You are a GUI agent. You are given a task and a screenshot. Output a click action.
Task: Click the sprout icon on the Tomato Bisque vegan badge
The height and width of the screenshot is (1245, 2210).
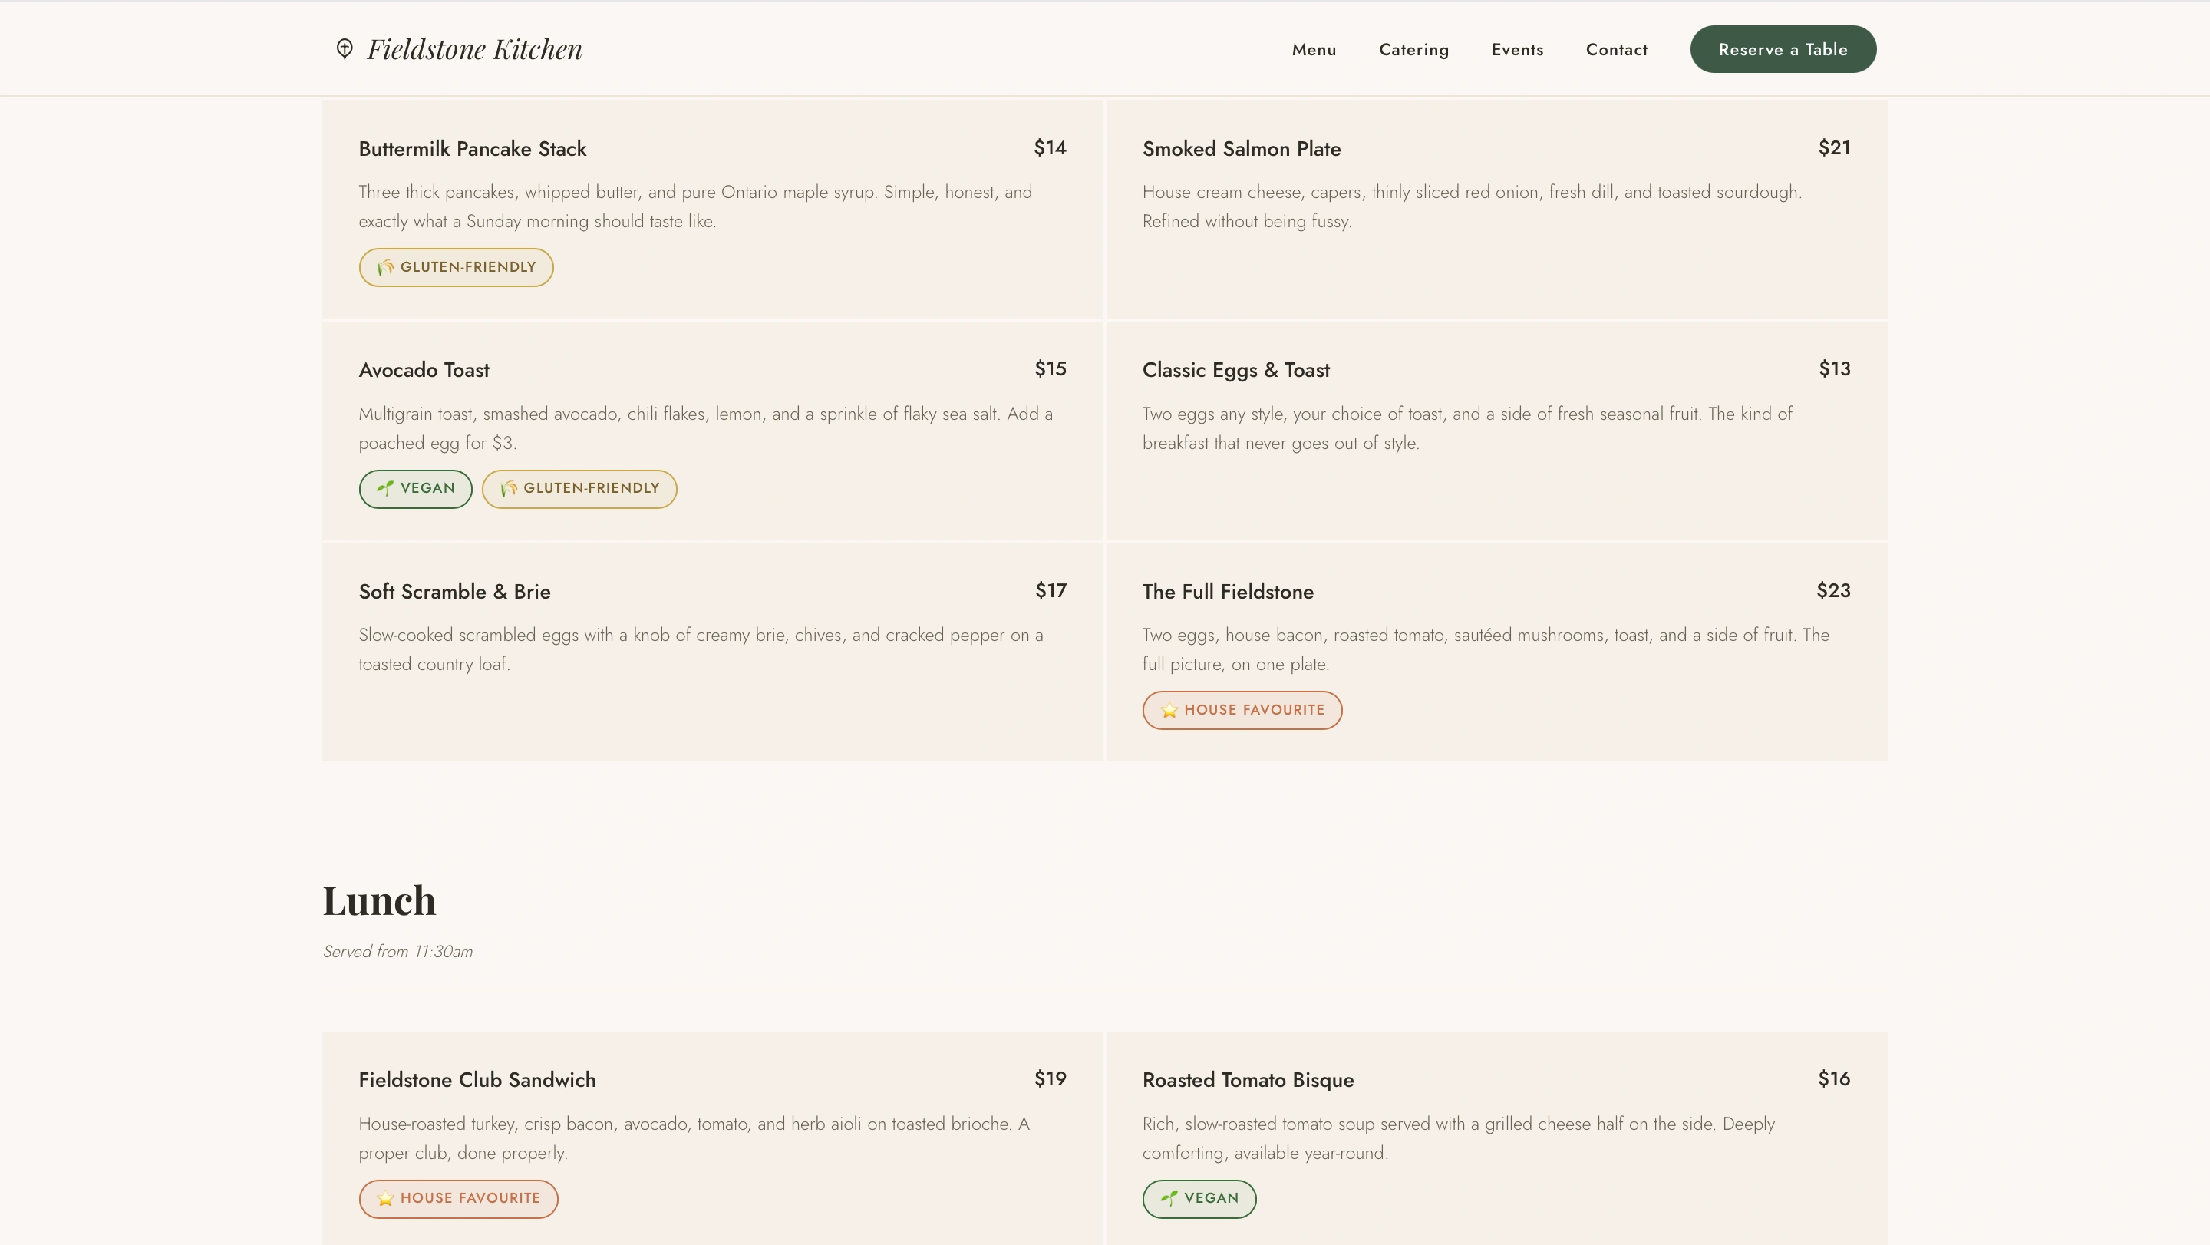click(1169, 1199)
